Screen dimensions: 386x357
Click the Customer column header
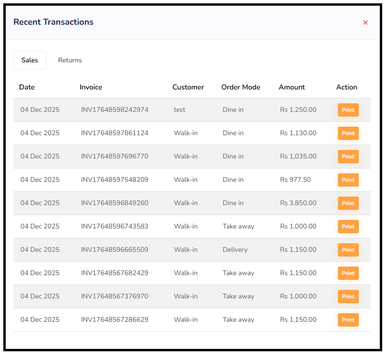coord(188,87)
